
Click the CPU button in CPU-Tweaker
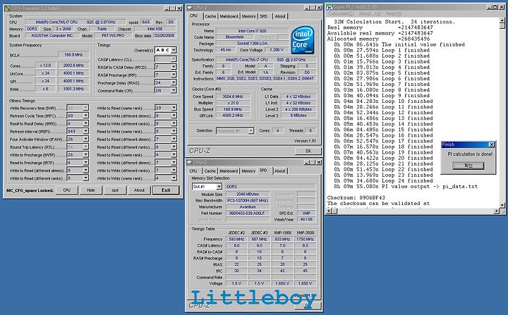67,190
